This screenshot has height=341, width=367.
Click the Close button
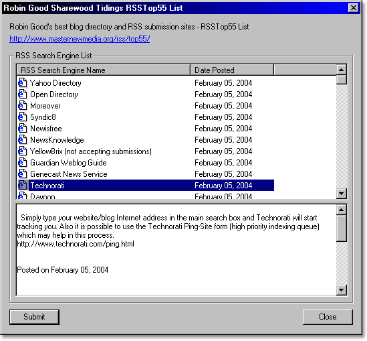pyautogui.click(x=328, y=317)
